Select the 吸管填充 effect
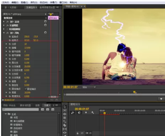This screenshot has width=165, height=136. (x=18, y=125)
